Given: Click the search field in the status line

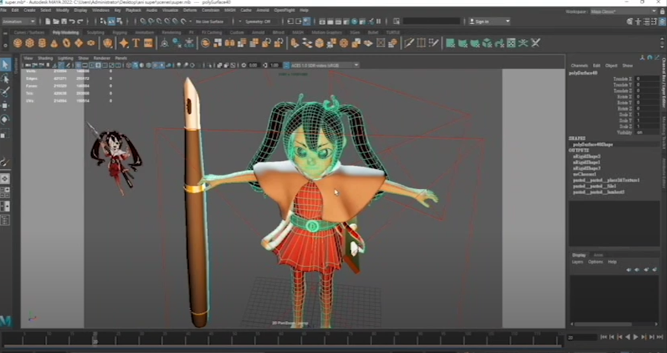Looking at the screenshot, I should pyautogui.click(x=431, y=22).
